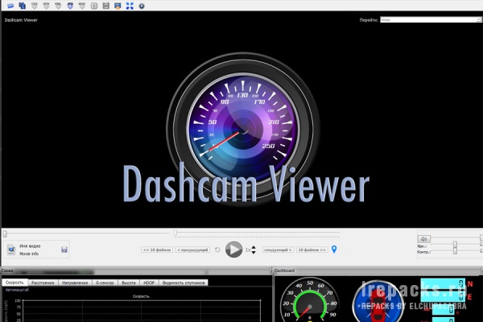This screenshot has height=322, width=483.
Task: Open the 'Видимость спутников' tab
Action: 184,283
